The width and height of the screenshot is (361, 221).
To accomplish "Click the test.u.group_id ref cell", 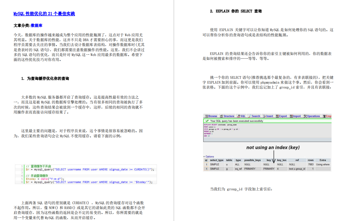I will 297,169.
